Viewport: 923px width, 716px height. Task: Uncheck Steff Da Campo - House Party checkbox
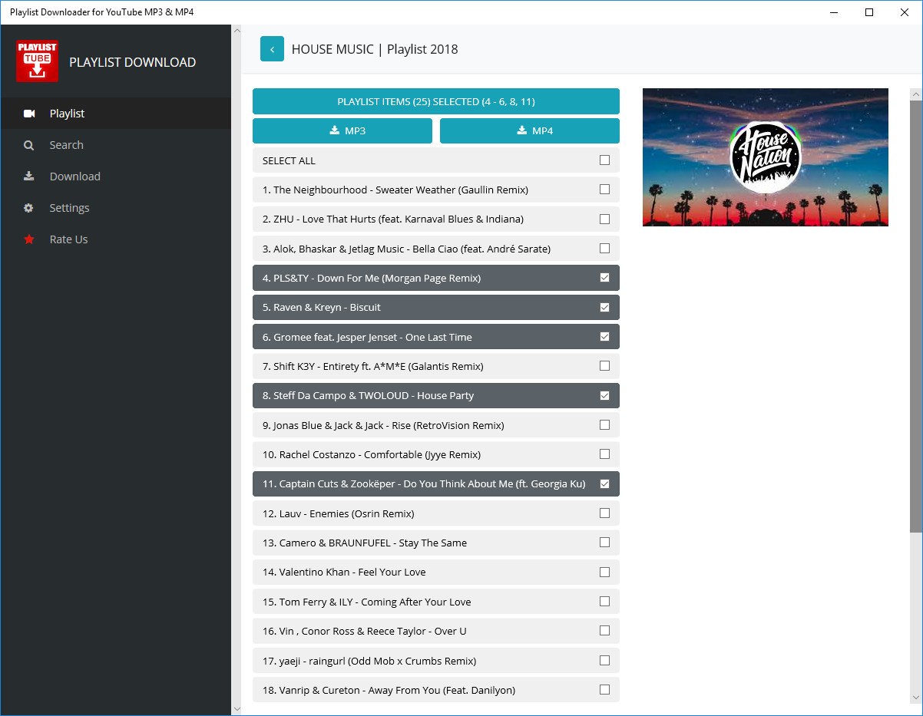(x=604, y=395)
